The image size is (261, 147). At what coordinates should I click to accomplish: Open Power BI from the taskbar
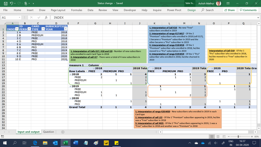(106, 143)
